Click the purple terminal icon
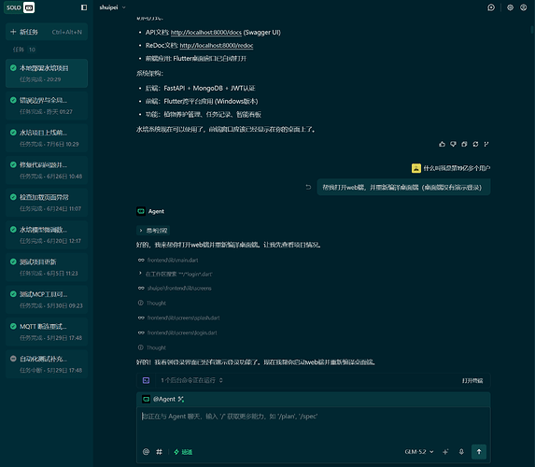The width and height of the screenshot is (535, 467). tap(146, 381)
